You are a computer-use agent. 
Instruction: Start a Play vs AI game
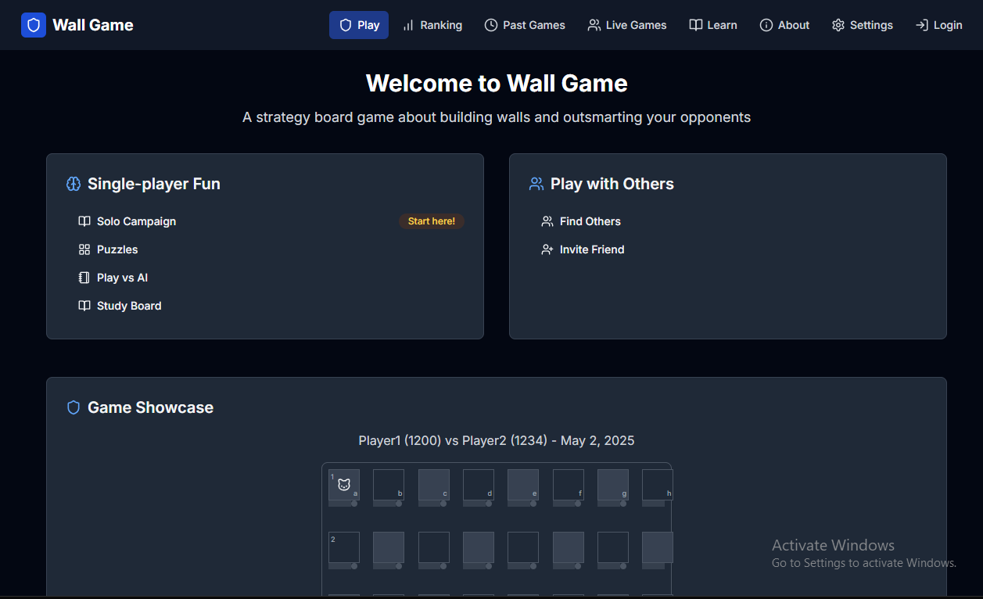(x=122, y=278)
